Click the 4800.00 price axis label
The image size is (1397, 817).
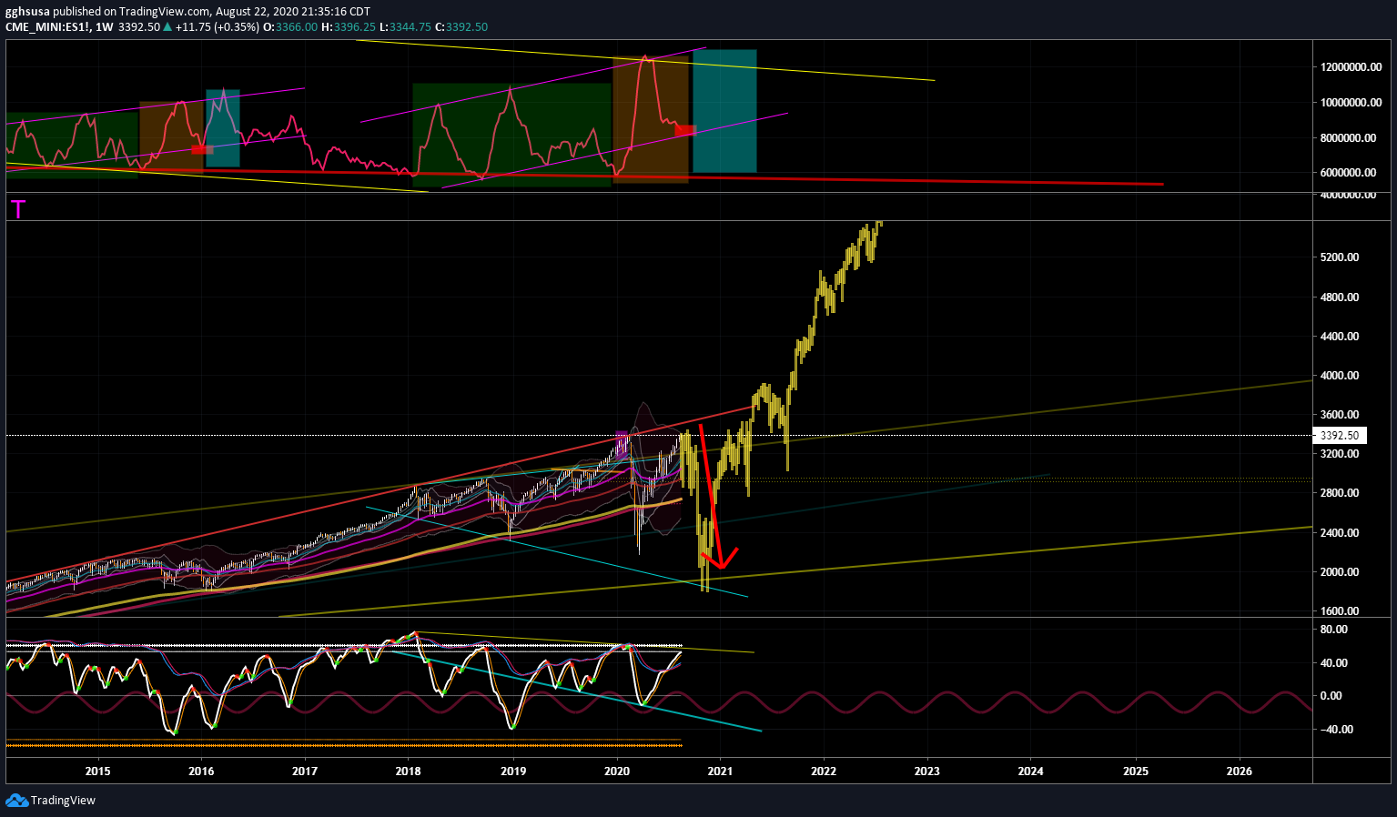[x=1340, y=298]
